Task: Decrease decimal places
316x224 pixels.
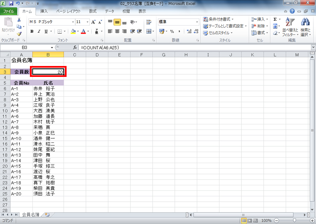Action: click(196, 32)
